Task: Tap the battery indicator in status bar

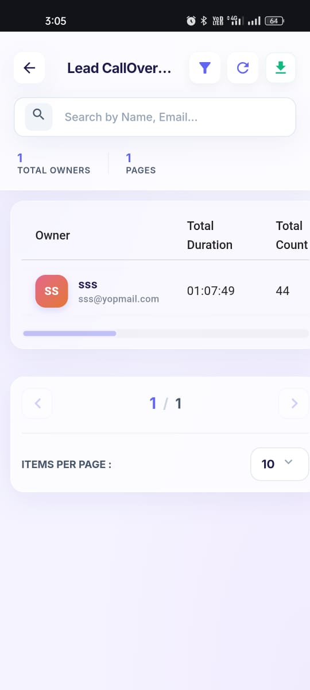Action: [275, 21]
